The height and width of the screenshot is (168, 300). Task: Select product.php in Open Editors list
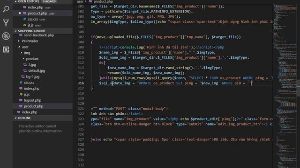coord(43,14)
